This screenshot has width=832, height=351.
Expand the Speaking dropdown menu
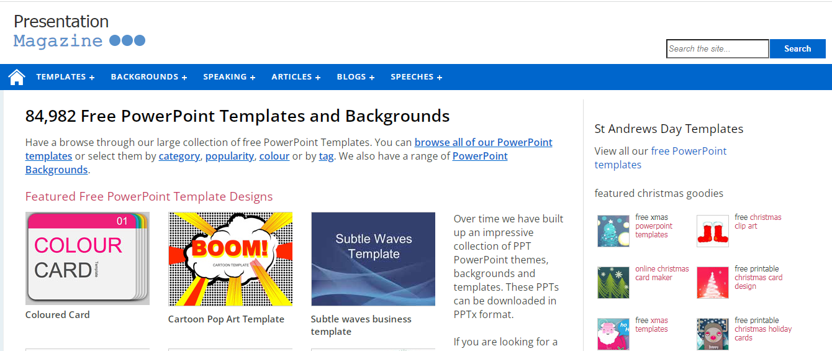(229, 77)
